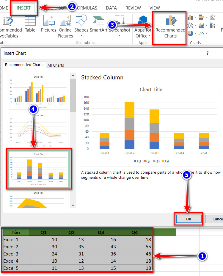Viewport: 223px width, 276px height.
Task: Select the Excel 2 row label cell
Action: (16, 247)
